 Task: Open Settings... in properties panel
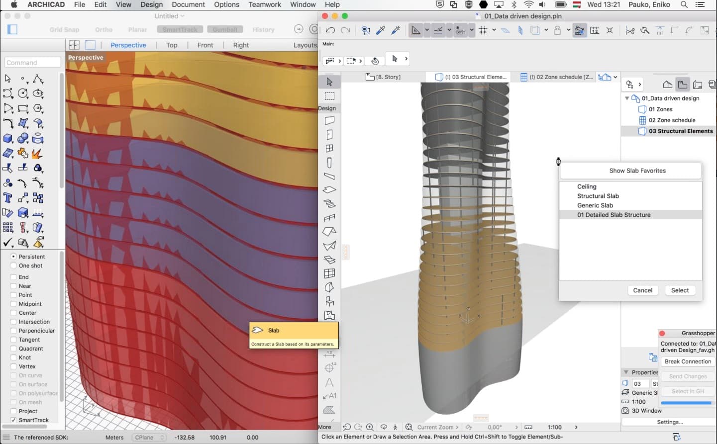coord(670,422)
